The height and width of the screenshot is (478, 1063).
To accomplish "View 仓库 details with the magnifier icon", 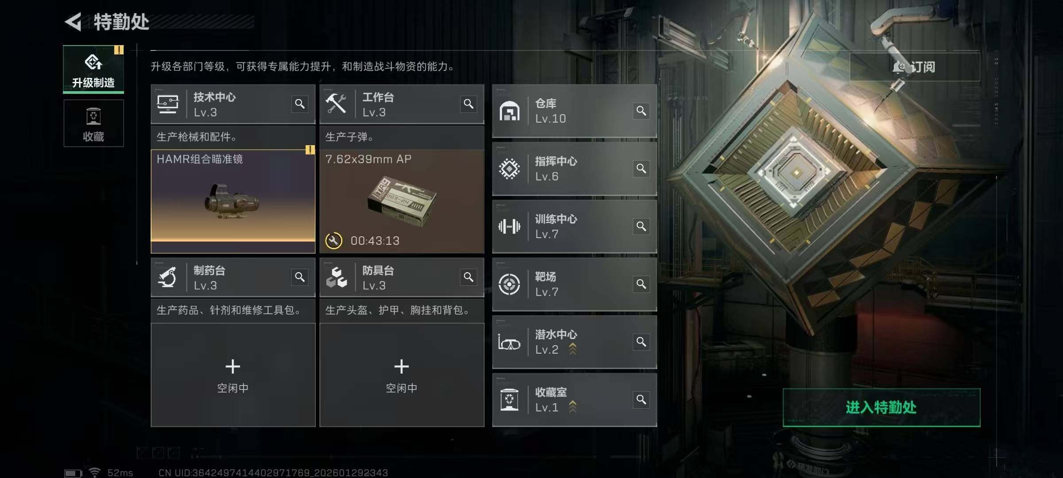I will [641, 111].
